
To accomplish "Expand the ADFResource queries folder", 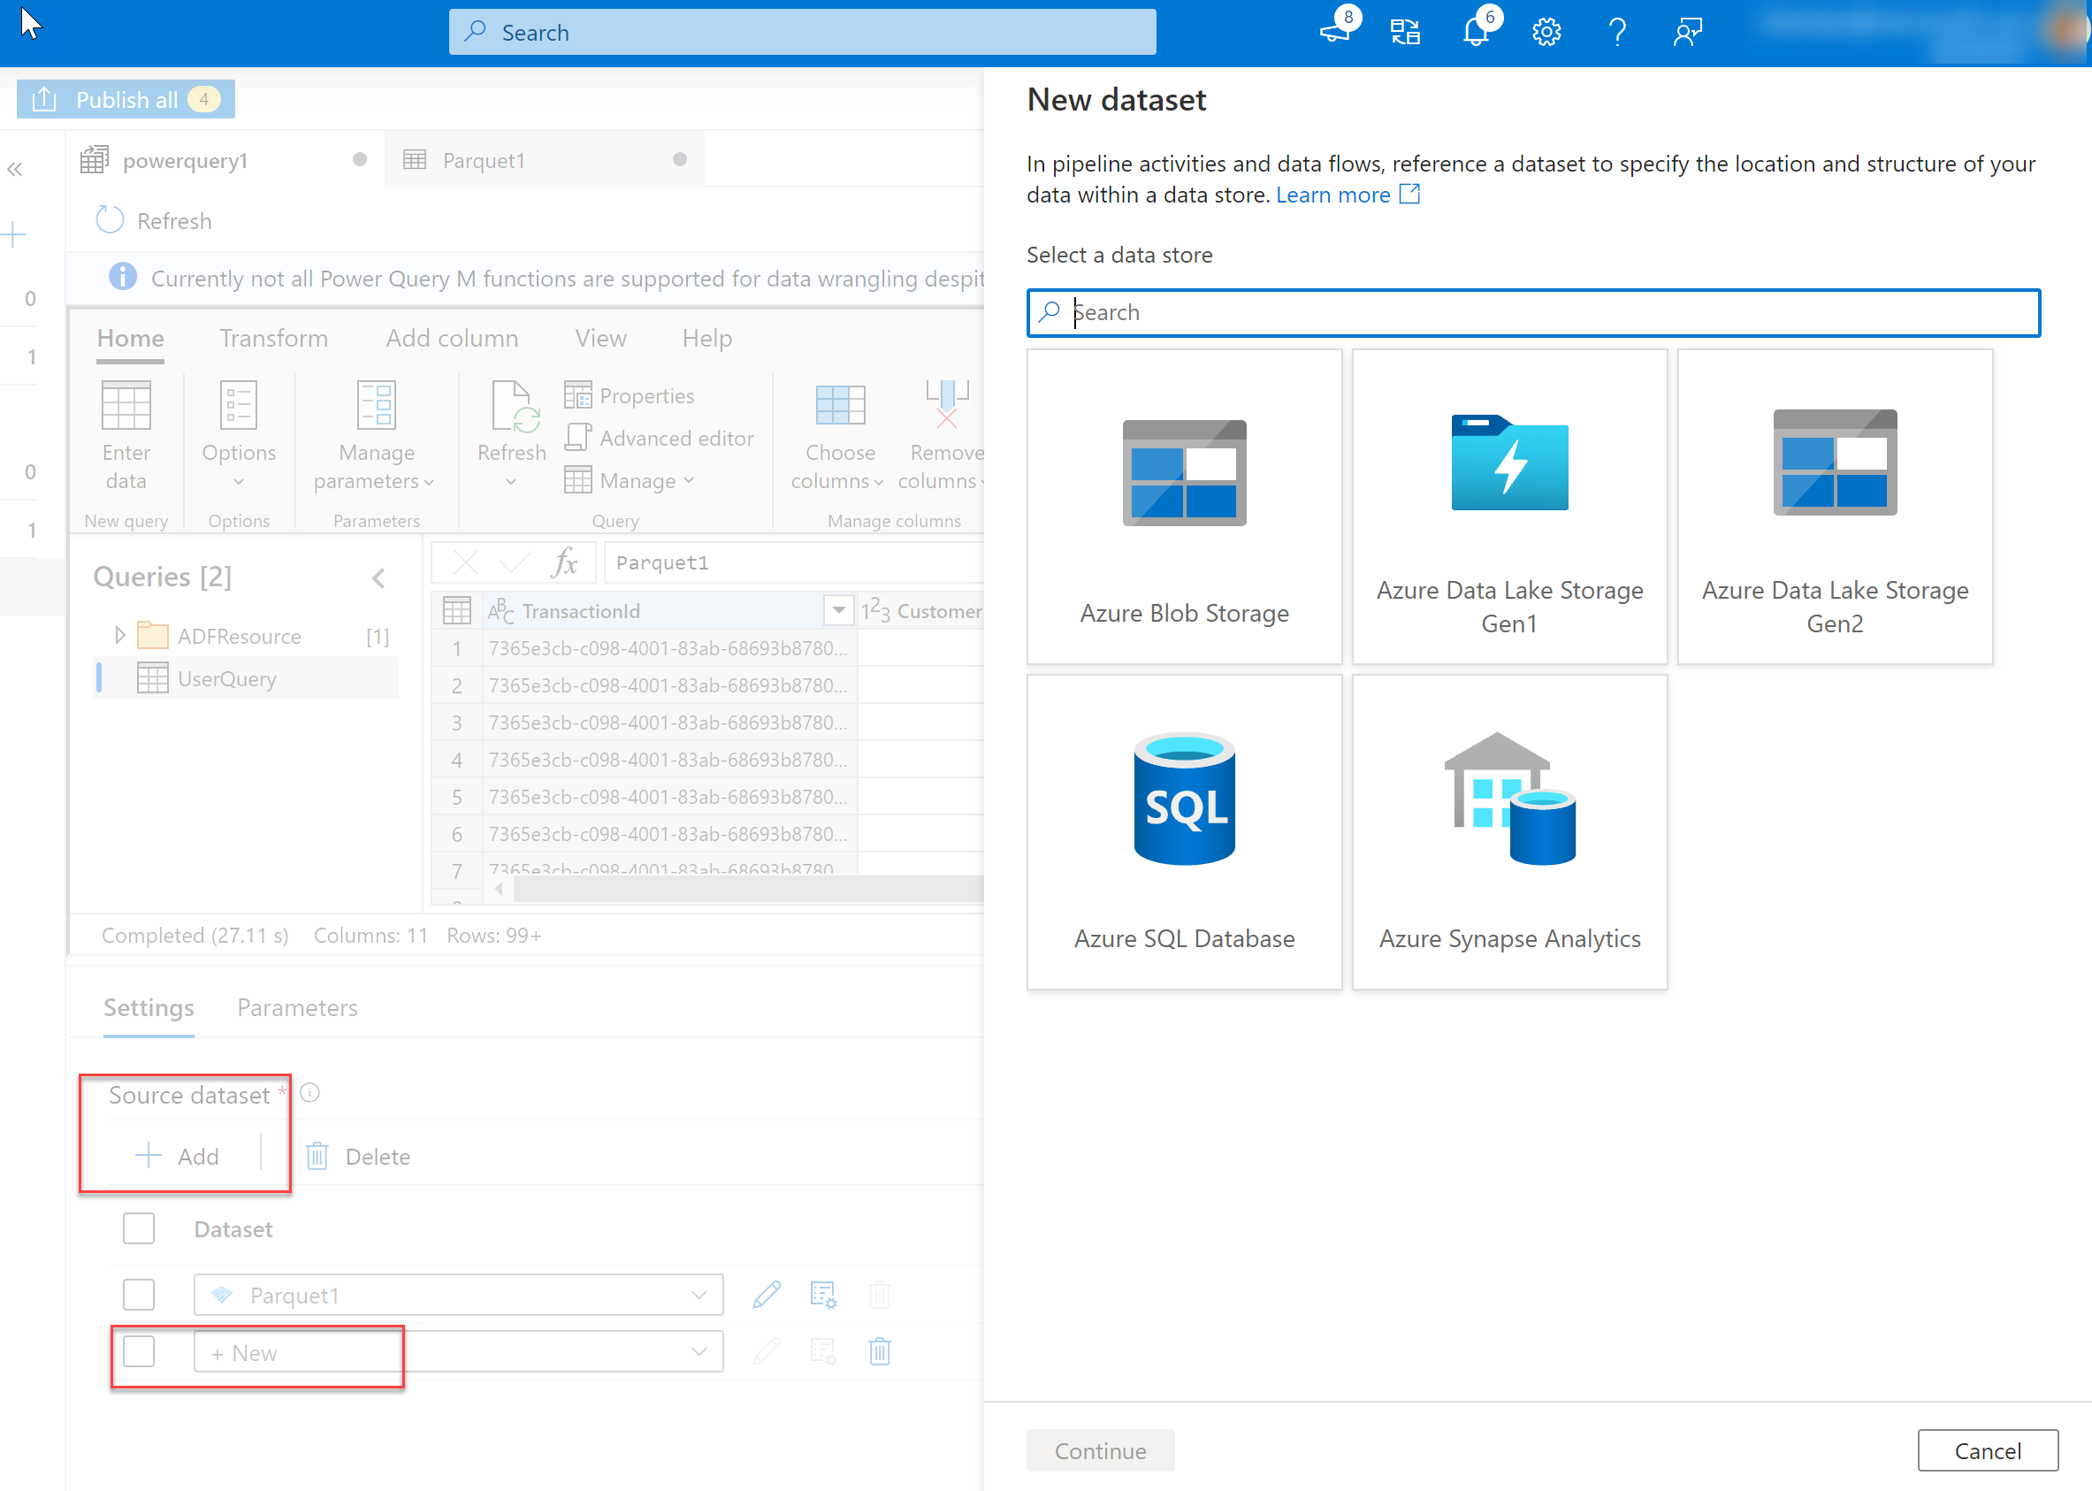I will pyautogui.click(x=119, y=634).
